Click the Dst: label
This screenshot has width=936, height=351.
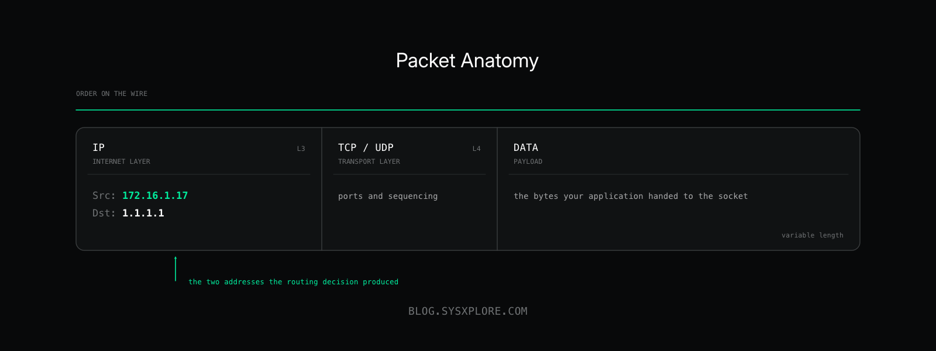click(x=104, y=213)
